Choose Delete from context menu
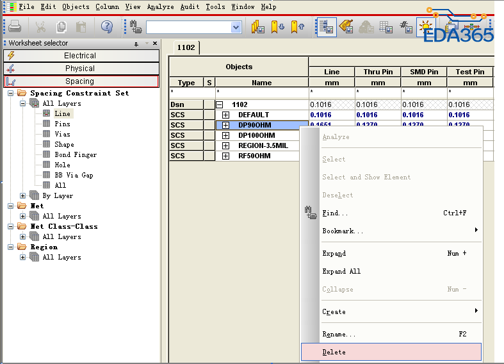Viewport: 504px width, 364px height. 334,352
